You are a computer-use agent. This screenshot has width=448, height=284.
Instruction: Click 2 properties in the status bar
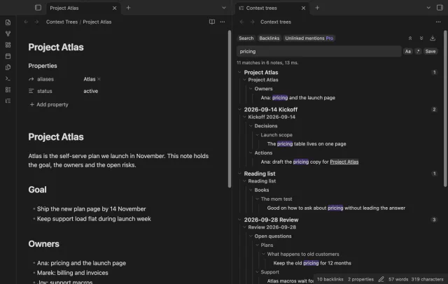click(360, 279)
